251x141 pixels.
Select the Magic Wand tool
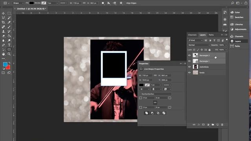9,18
